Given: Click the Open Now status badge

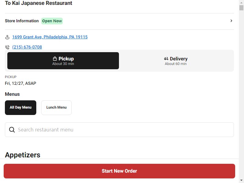Looking at the screenshot, I should click(52, 21).
